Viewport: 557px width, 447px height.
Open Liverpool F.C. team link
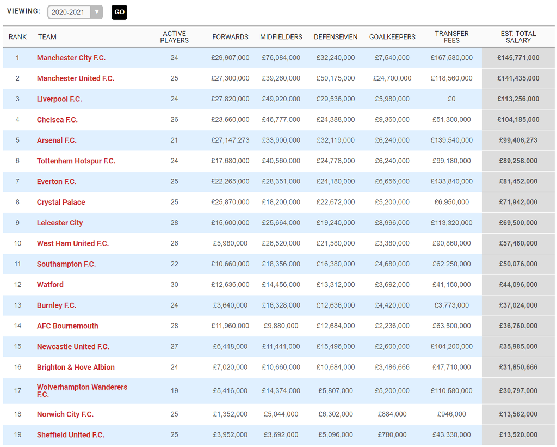pyautogui.click(x=59, y=99)
